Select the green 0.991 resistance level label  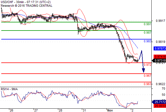pyautogui.click(x=147, y=24)
